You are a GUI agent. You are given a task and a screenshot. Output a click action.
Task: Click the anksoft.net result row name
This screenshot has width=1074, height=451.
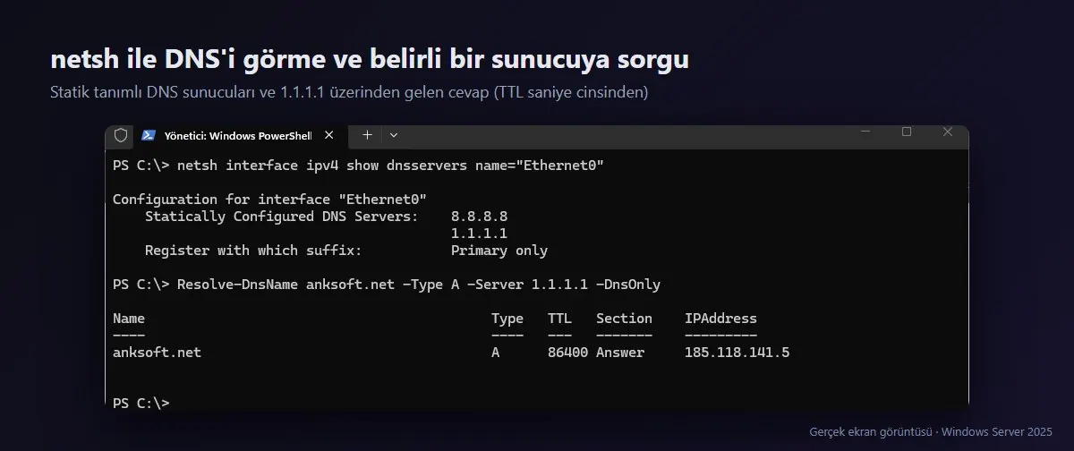tap(157, 353)
